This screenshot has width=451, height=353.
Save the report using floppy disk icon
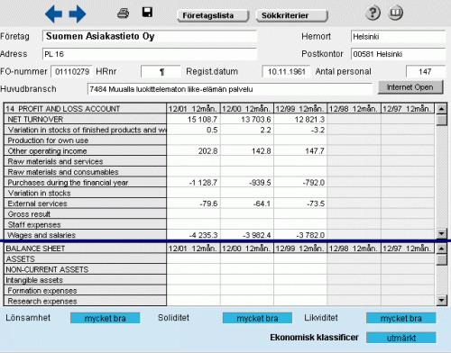coord(147,13)
